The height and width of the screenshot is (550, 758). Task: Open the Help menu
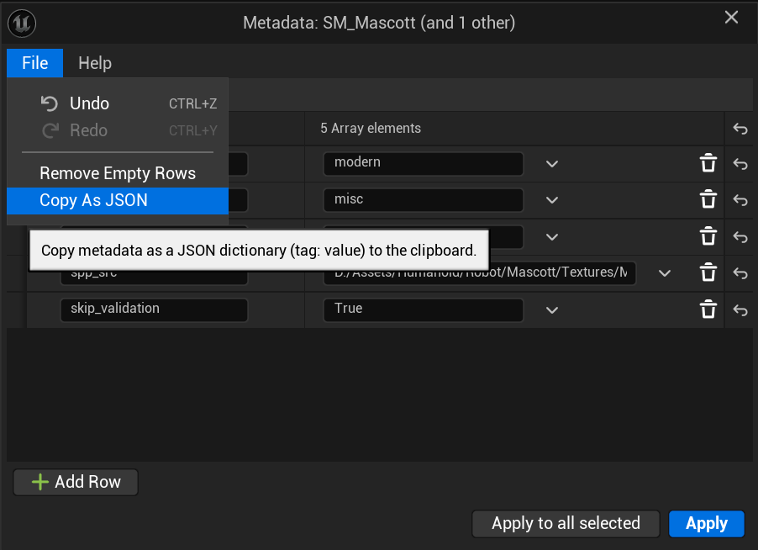click(x=94, y=62)
